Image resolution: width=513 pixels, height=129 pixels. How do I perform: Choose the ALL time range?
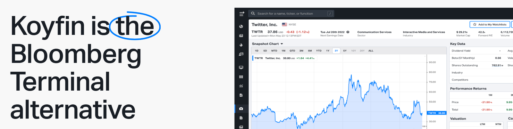[371, 51]
